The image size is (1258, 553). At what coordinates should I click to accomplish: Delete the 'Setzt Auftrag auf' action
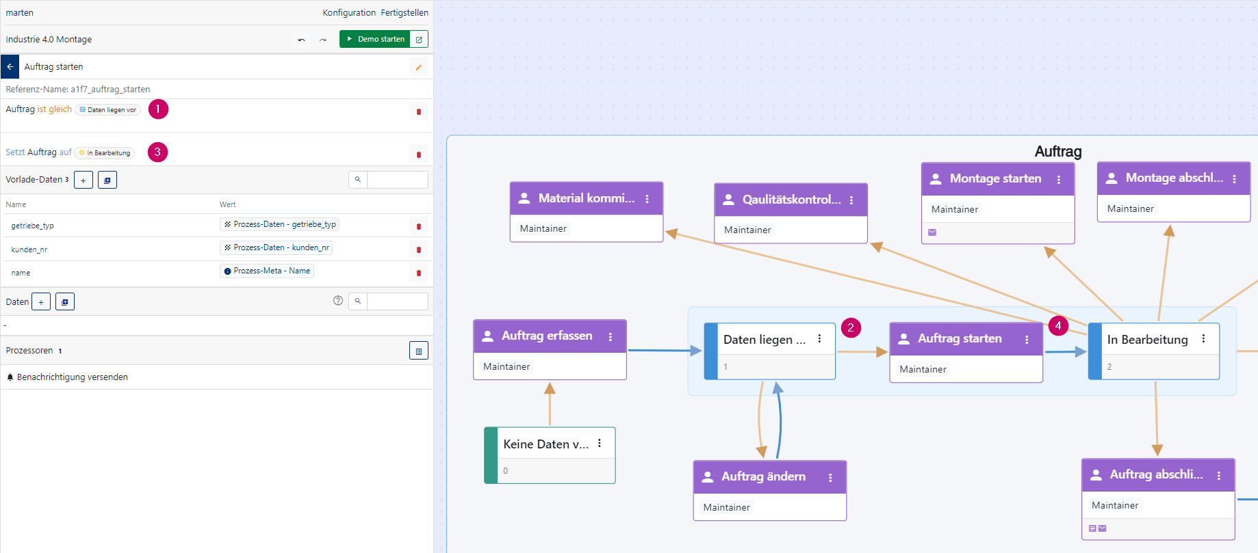click(x=419, y=154)
